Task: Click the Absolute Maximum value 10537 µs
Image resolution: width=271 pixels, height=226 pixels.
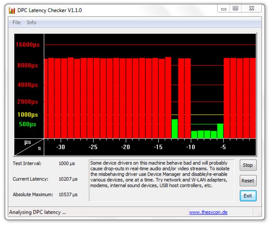Action: tap(68, 194)
